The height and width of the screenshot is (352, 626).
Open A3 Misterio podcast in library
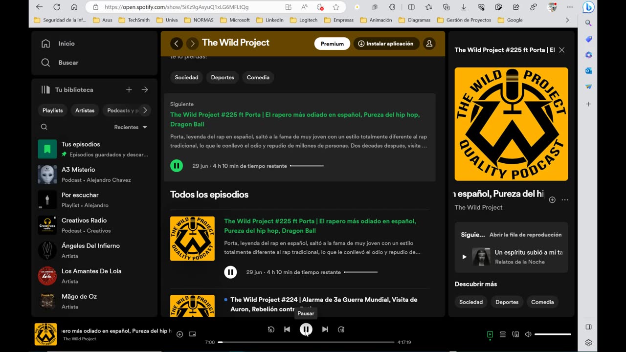click(94, 175)
